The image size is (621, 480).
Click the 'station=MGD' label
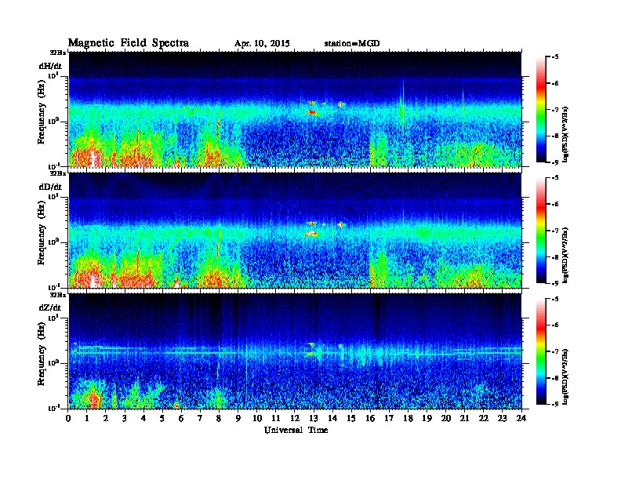point(352,44)
